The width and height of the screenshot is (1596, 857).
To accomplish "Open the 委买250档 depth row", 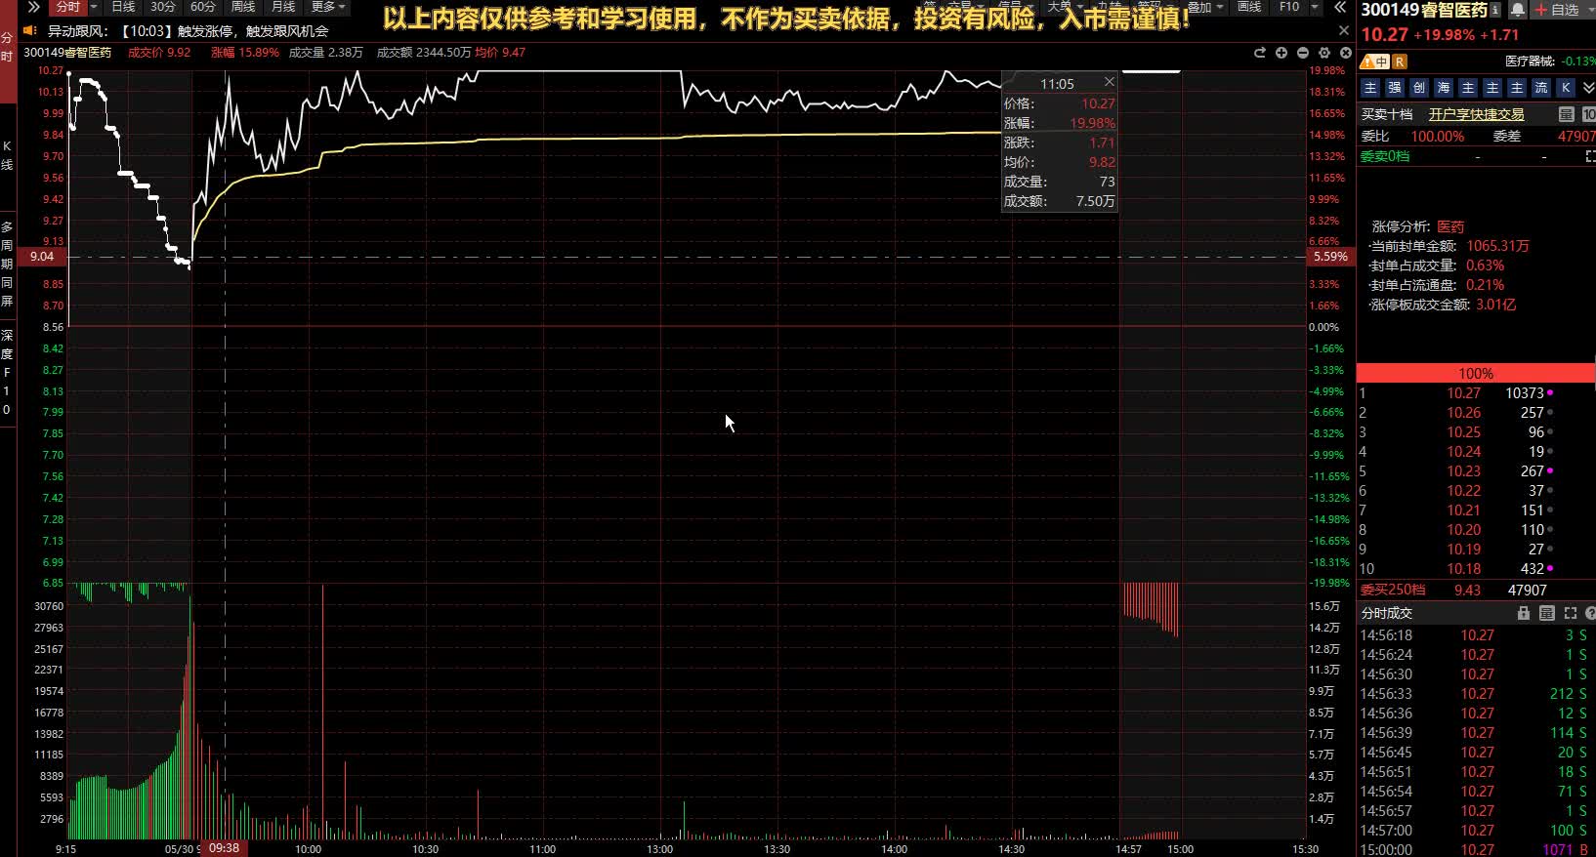I will point(1476,590).
